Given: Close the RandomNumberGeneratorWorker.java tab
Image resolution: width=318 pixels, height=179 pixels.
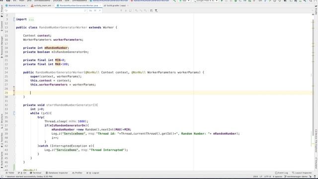Looking at the screenshot, I should [x=100, y=5].
